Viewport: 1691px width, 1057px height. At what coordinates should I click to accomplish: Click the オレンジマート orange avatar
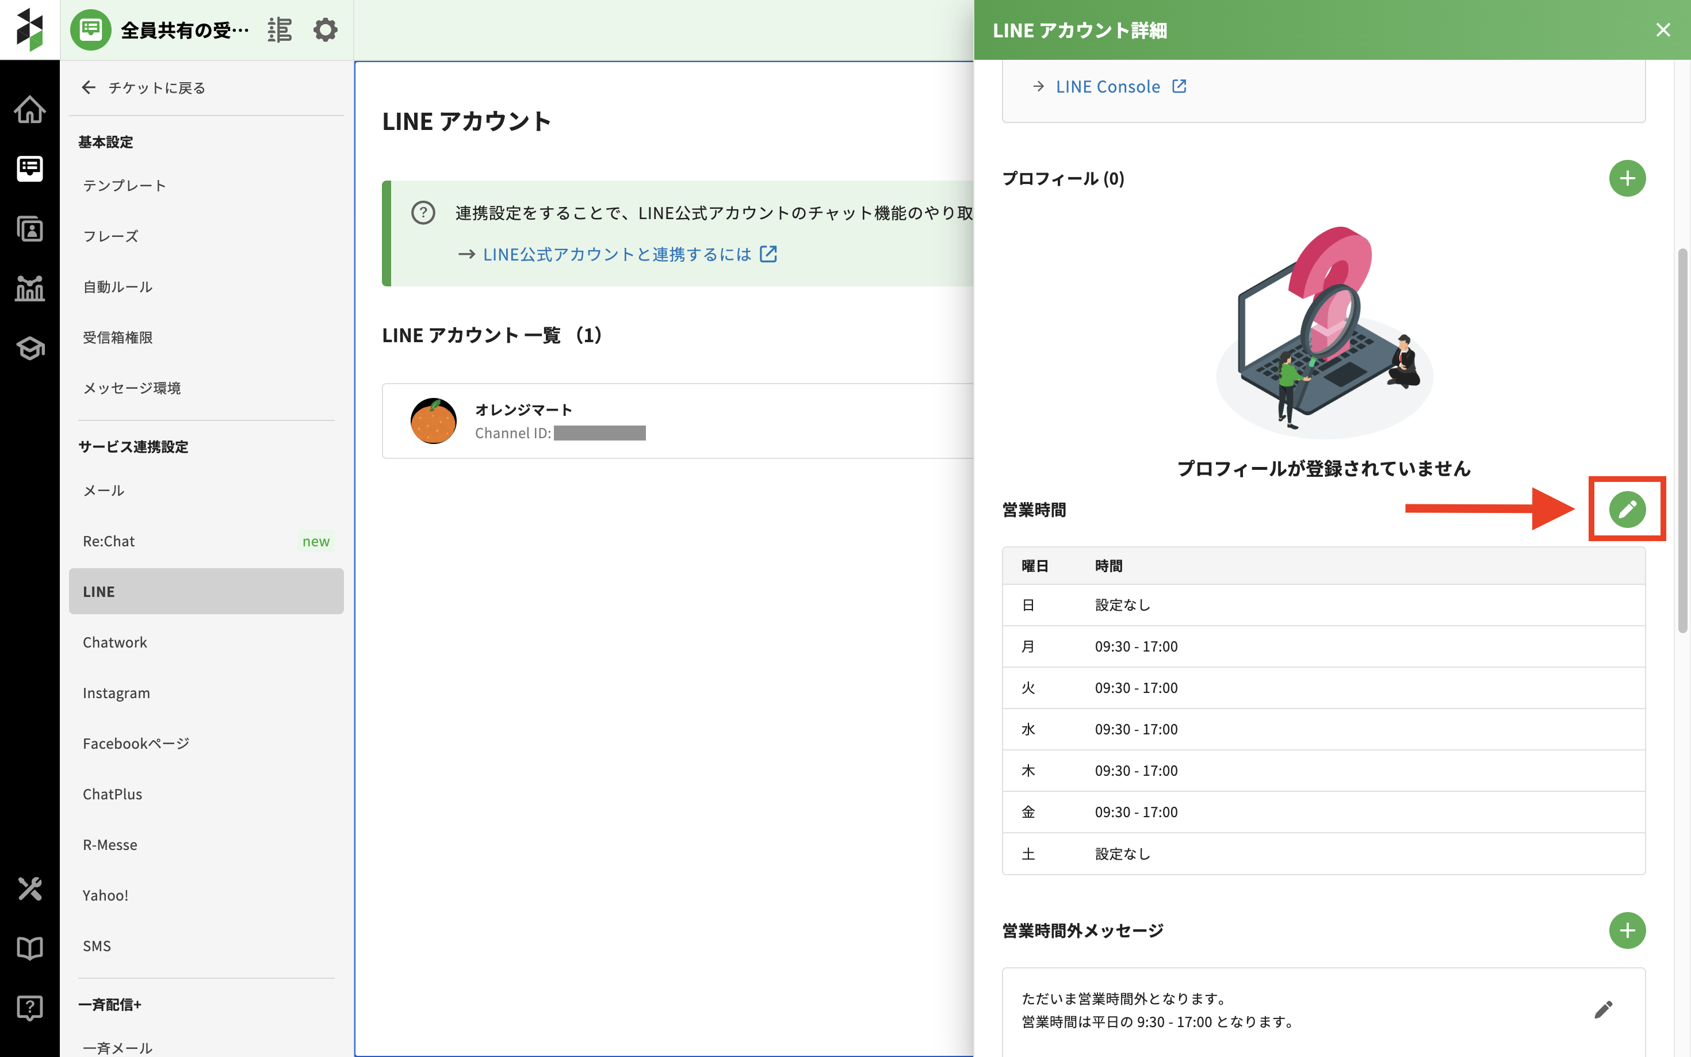click(x=434, y=421)
